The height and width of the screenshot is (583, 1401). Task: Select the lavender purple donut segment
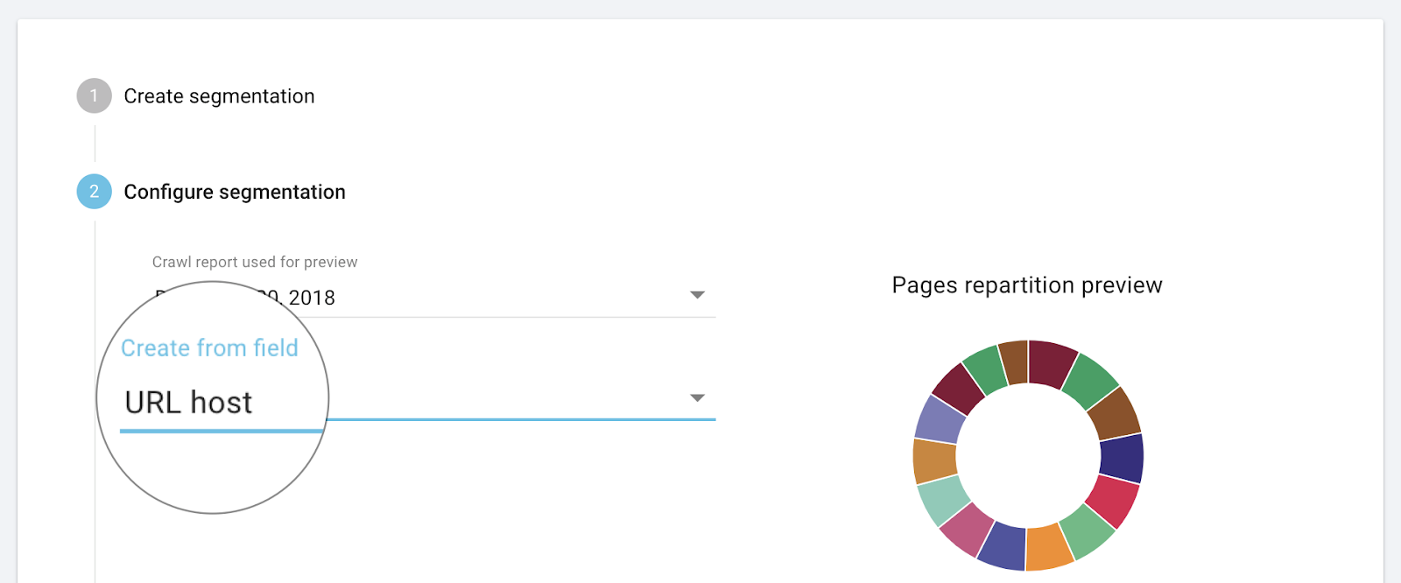coord(940,419)
